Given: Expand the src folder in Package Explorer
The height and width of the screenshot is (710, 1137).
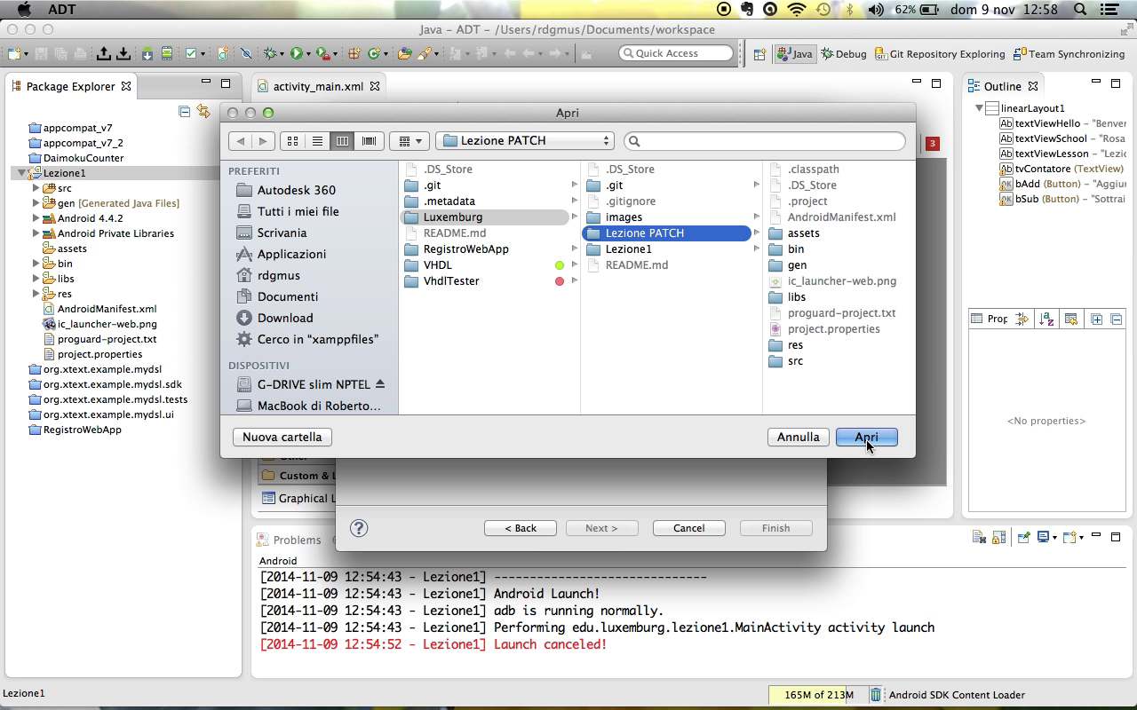Looking at the screenshot, I should pos(36,188).
